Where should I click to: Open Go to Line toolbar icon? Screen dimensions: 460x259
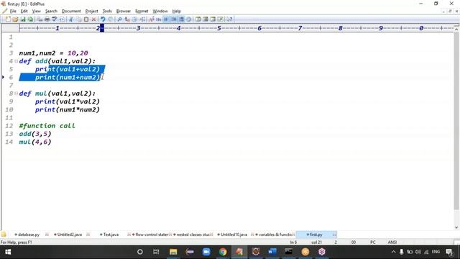pos(142,19)
